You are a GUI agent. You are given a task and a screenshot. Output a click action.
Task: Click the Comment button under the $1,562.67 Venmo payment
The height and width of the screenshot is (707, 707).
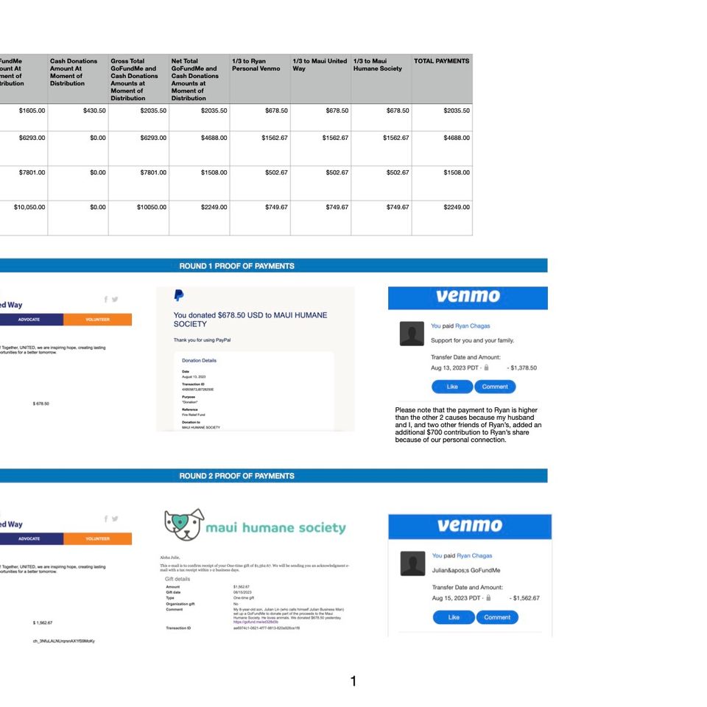[x=497, y=617]
